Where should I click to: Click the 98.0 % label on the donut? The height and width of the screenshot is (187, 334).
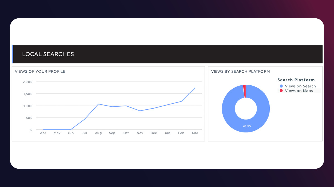coord(247,126)
